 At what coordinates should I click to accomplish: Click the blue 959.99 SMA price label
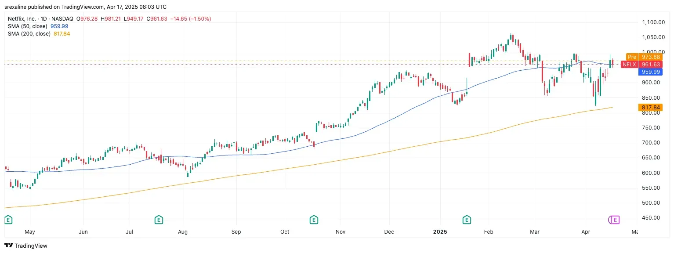coord(650,72)
